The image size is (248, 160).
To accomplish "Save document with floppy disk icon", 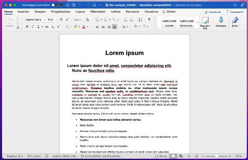I will coord(74,5).
